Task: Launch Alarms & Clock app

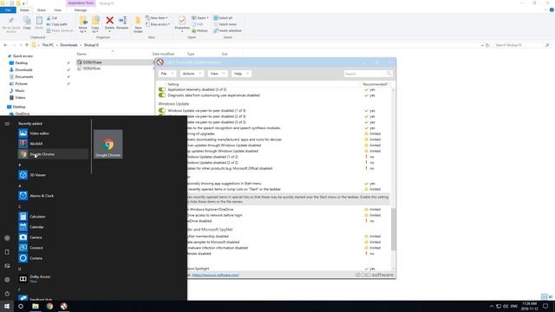Action: pos(53,196)
